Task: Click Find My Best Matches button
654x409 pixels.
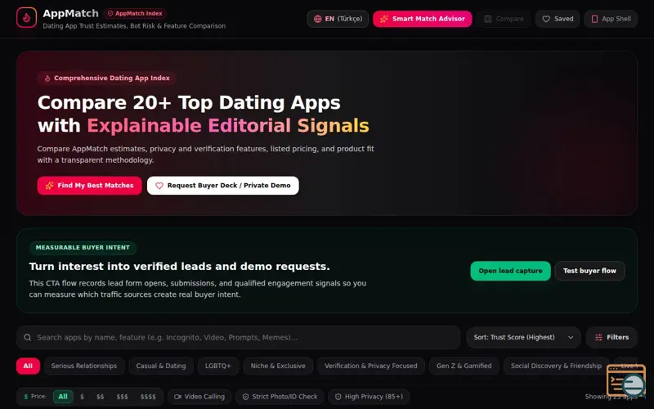Action: pyautogui.click(x=89, y=186)
